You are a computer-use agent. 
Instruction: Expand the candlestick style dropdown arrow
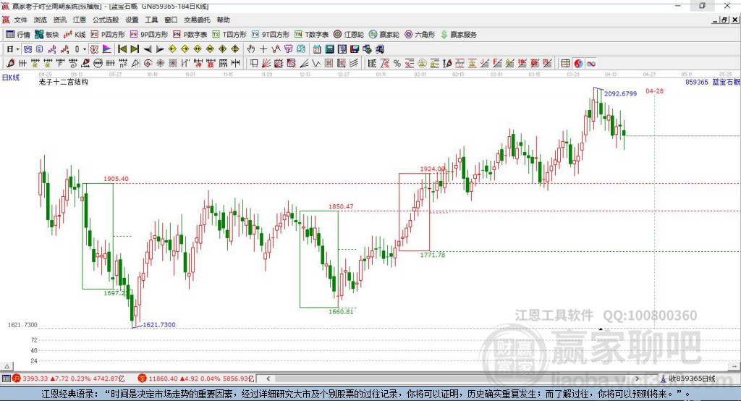pyautogui.click(x=85, y=49)
